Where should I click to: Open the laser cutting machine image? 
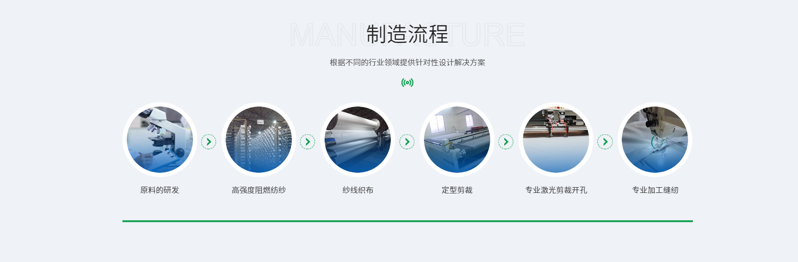tap(556, 140)
